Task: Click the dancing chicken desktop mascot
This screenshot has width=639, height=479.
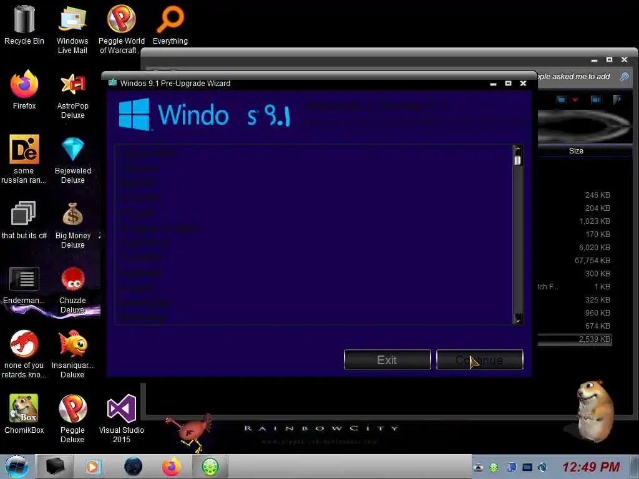Action: coord(190,433)
